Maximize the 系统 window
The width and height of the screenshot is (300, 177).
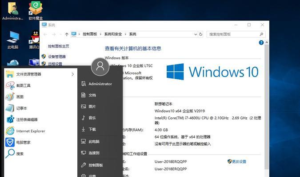[249, 25]
